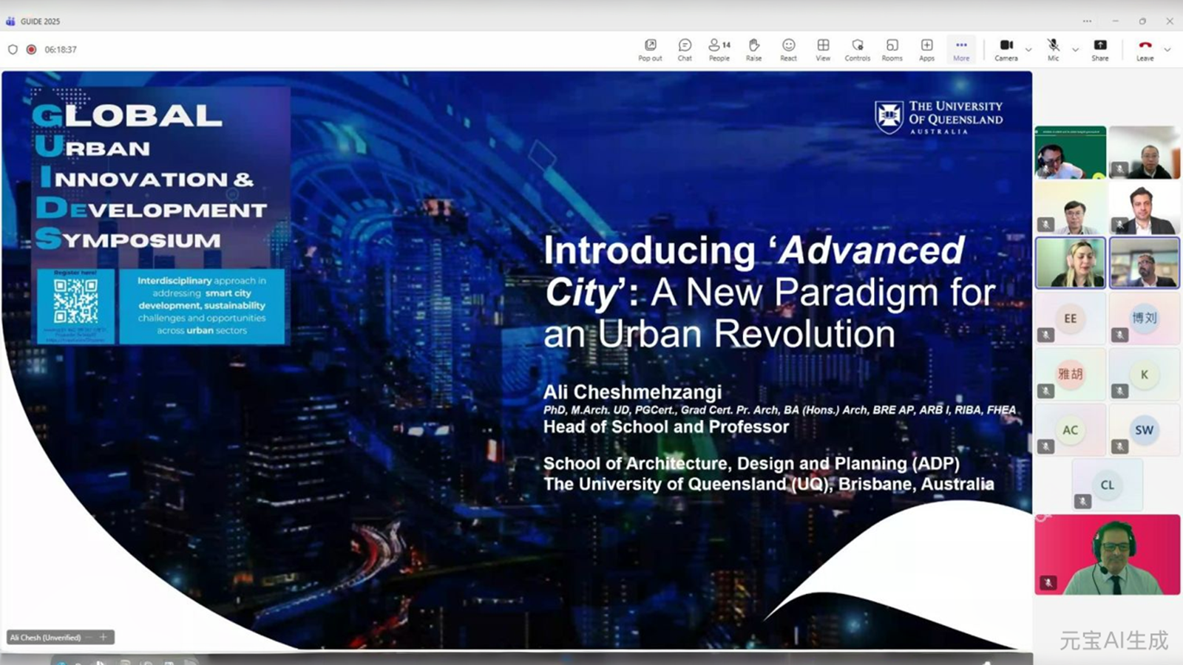Expand the Mic options dropdown arrow
Viewport: 1183px width, 665px height.
tap(1075, 50)
